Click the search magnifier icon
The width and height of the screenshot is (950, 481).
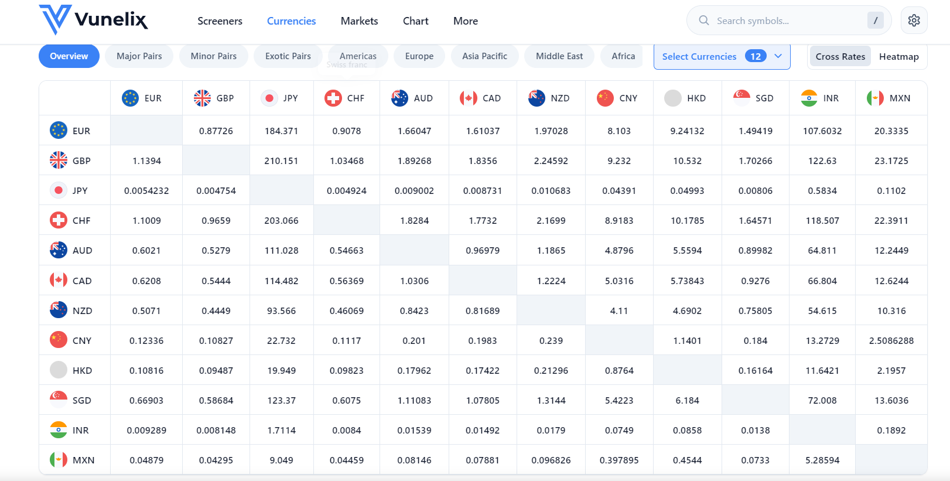point(703,21)
